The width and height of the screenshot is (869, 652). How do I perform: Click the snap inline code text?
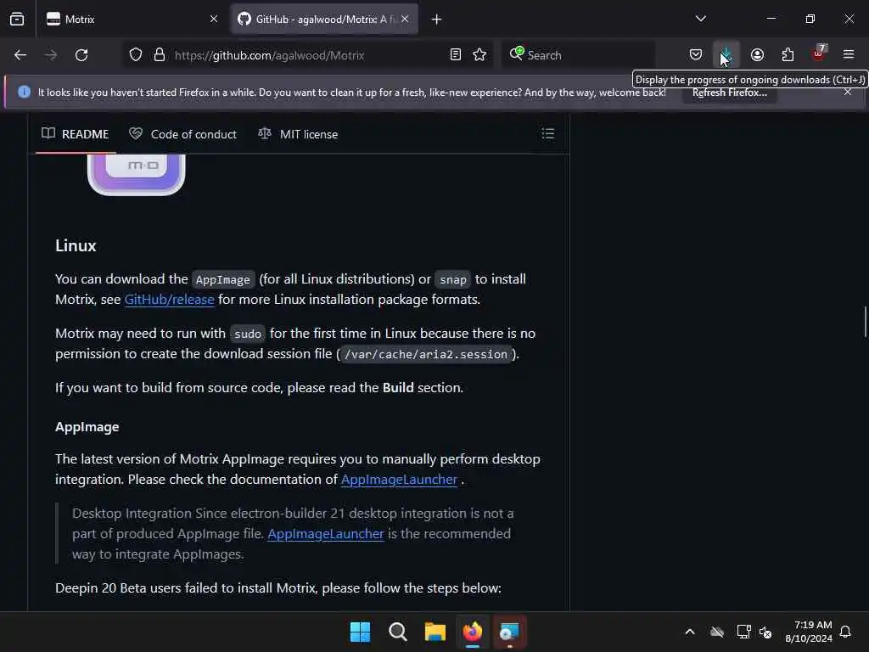453,279
